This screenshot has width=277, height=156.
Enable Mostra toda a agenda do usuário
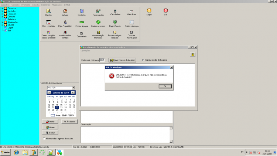[x=44, y=139]
